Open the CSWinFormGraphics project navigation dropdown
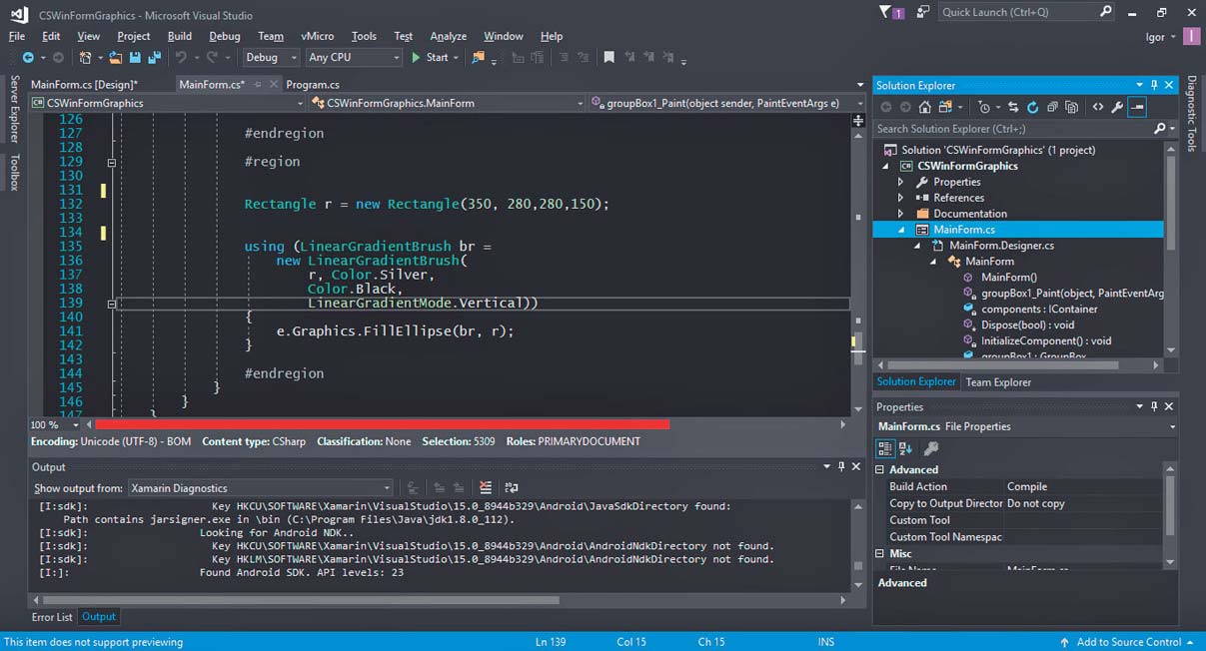This screenshot has width=1206, height=651. tap(166, 103)
